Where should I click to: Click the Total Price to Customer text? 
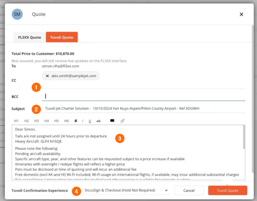tap(43, 54)
